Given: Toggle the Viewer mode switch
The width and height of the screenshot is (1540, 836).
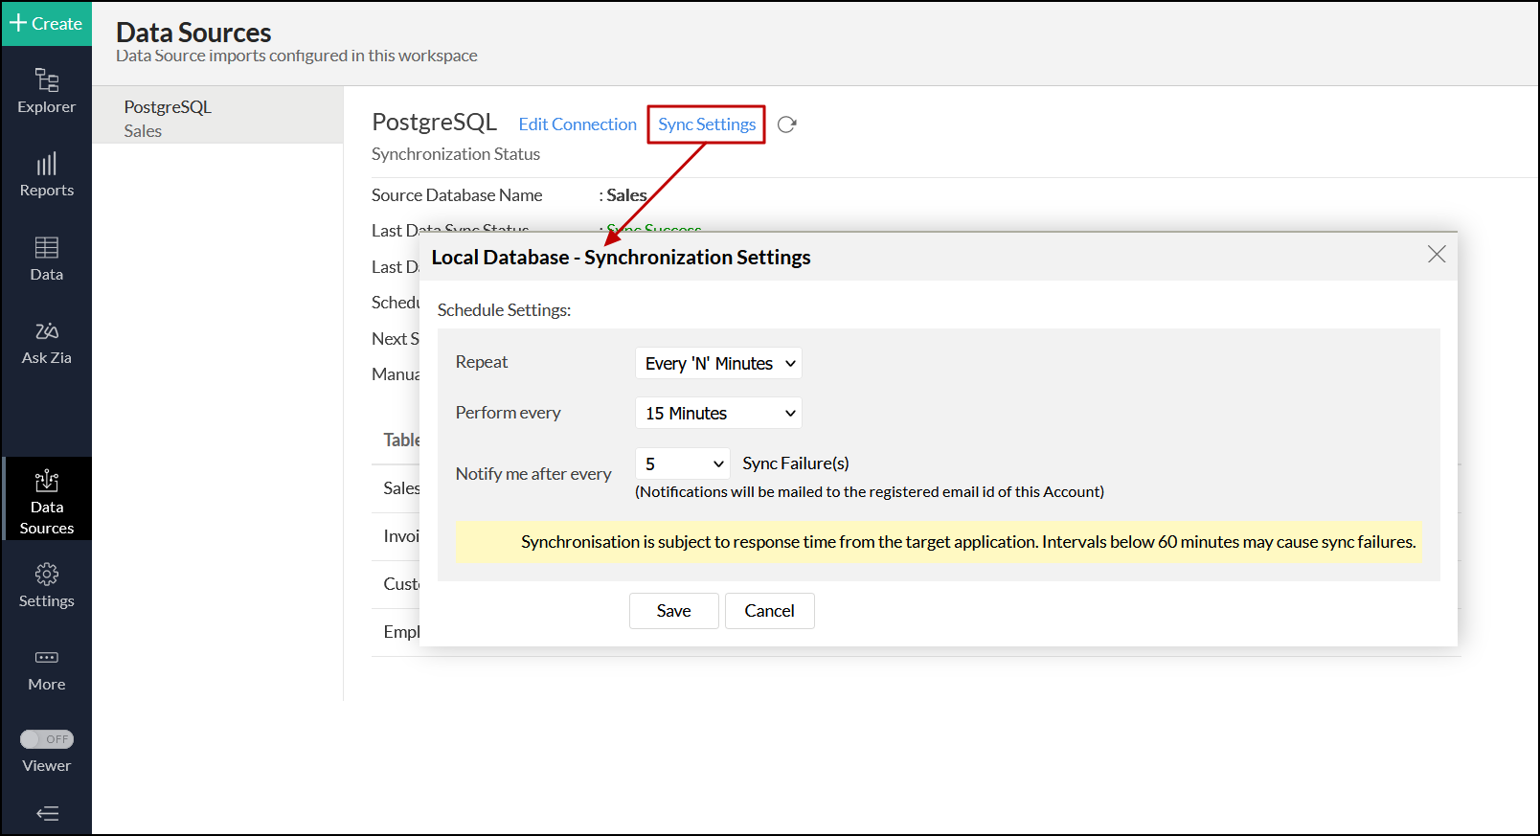Looking at the screenshot, I should (47, 739).
